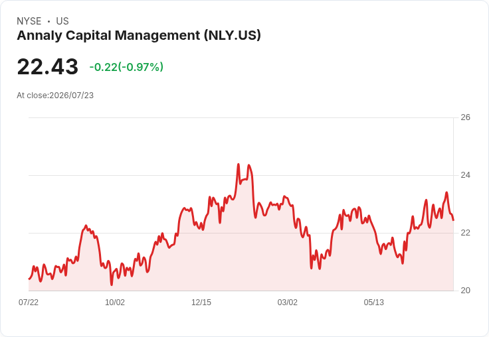Click the 07/22 x-axis date label
Screen dimensions: 489x337
pos(29,303)
